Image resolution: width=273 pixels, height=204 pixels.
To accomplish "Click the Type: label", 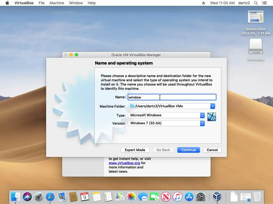I will [121, 115].
